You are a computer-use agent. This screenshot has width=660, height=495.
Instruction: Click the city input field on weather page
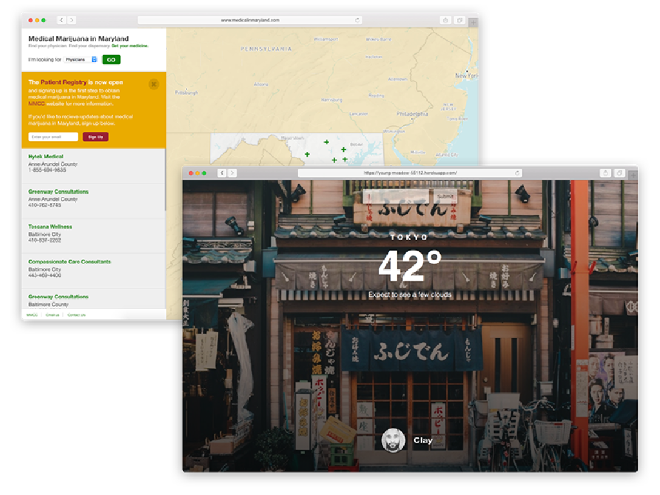pyautogui.click(x=396, y=197)
